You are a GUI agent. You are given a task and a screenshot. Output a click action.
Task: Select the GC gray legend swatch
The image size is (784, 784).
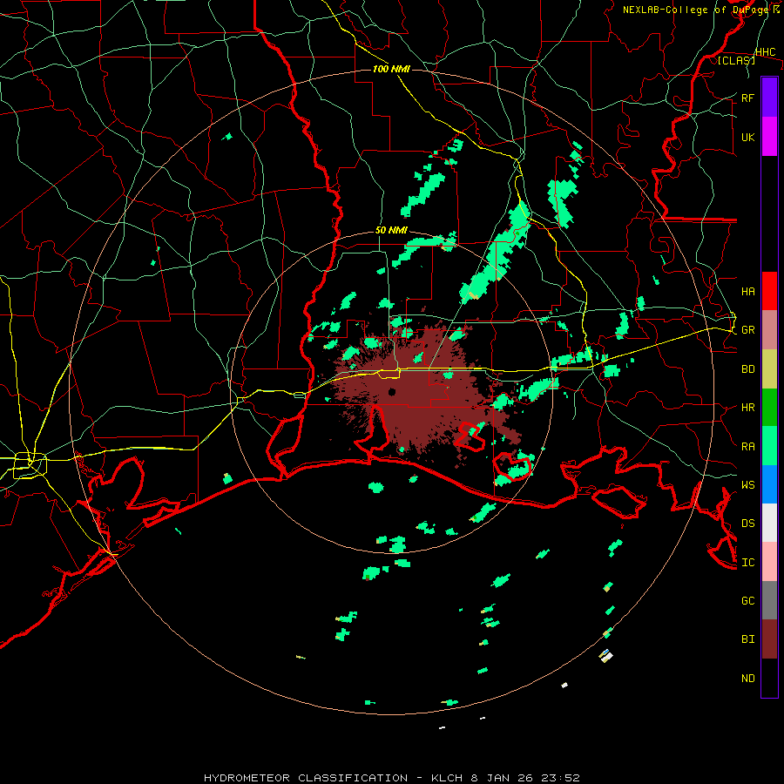click(x=769, y=600)
